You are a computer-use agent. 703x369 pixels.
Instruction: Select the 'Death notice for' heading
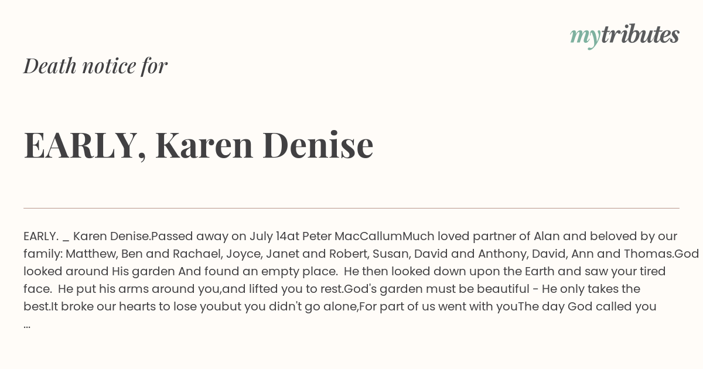[95, 66]
